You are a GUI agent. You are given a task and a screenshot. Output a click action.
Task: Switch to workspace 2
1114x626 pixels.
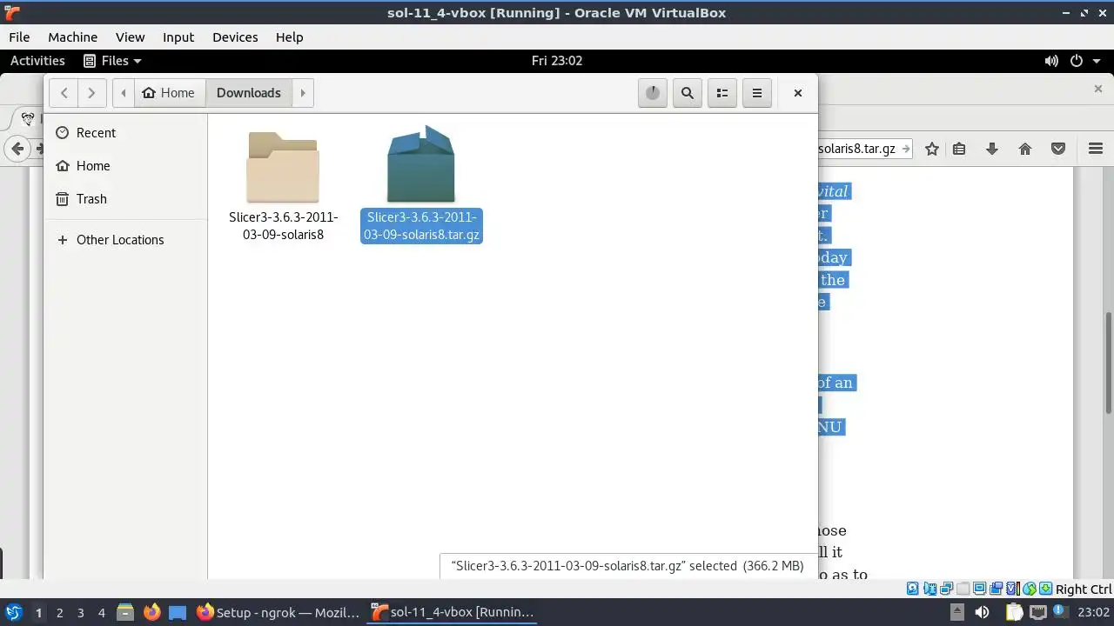point(59,612)
